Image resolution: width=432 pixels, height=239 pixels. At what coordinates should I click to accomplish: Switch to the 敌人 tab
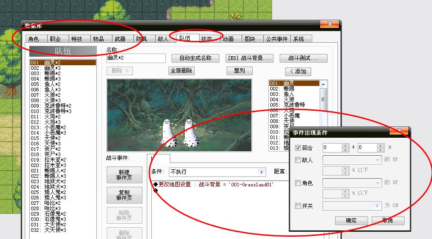click(x=166, y=39)
